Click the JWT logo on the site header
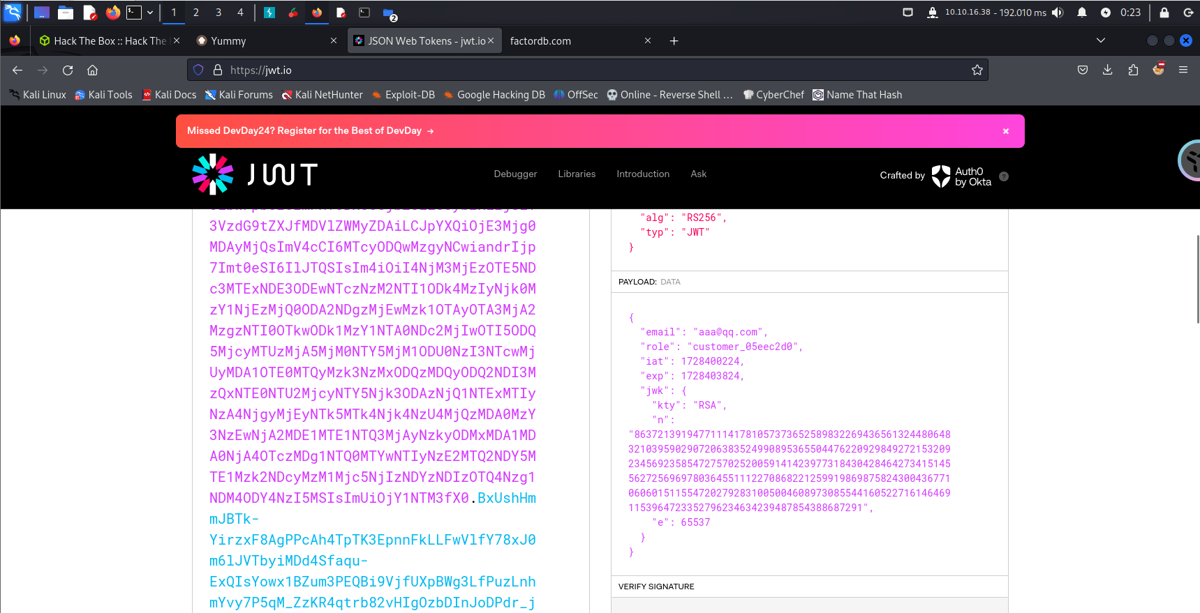The width and height of the screenshot is (1200, 613). (255, 174)
